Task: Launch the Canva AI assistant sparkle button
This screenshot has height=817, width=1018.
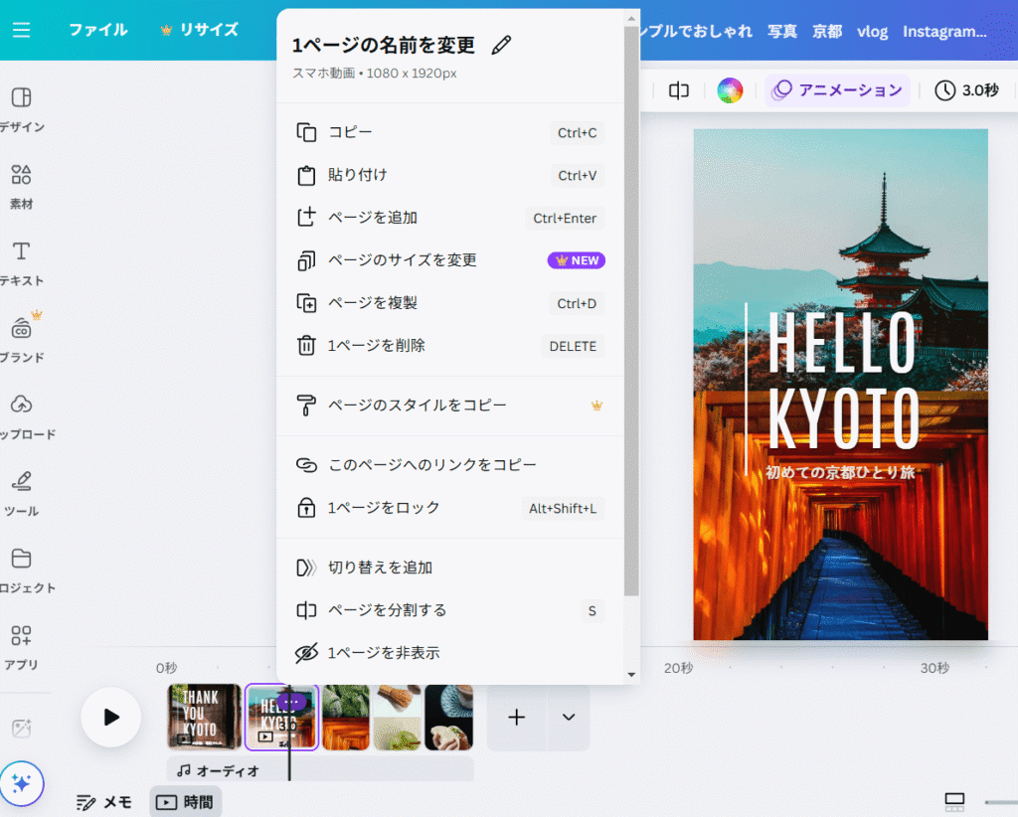Action: 22,783
